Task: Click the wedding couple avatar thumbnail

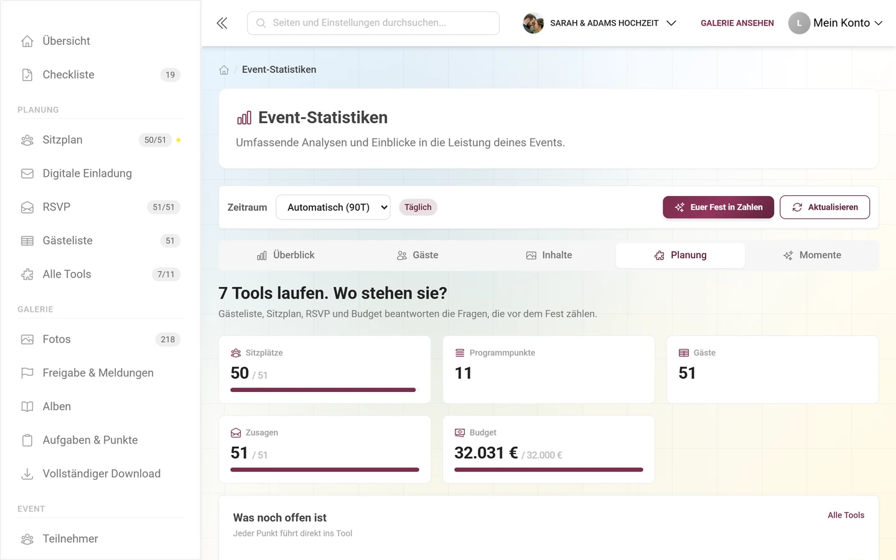Action: (533, 23)
